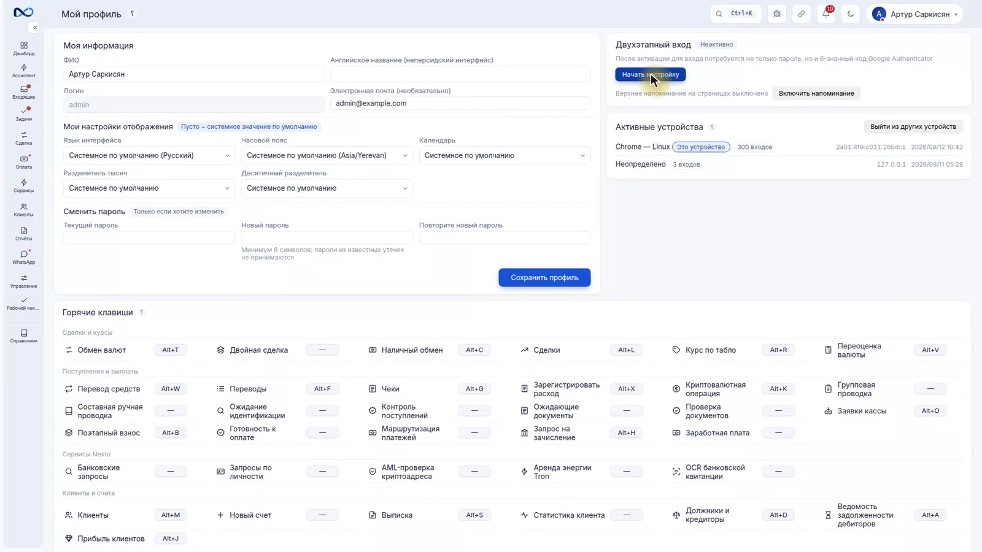Screen dimensions: 982x552
Task: Click the Alt+M hotkey for Клиенты
Action: (x=171, y=515)
